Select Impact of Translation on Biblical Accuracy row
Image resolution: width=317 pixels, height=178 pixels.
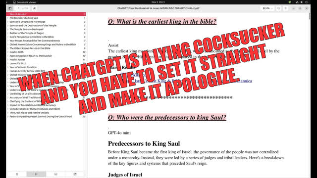(x=46, y=105)
